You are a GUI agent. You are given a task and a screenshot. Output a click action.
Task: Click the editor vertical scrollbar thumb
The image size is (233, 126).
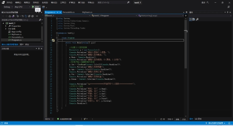186,44
